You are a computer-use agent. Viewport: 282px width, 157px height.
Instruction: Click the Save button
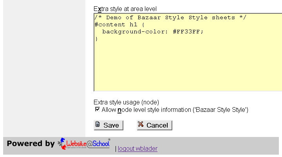[108, 125]
